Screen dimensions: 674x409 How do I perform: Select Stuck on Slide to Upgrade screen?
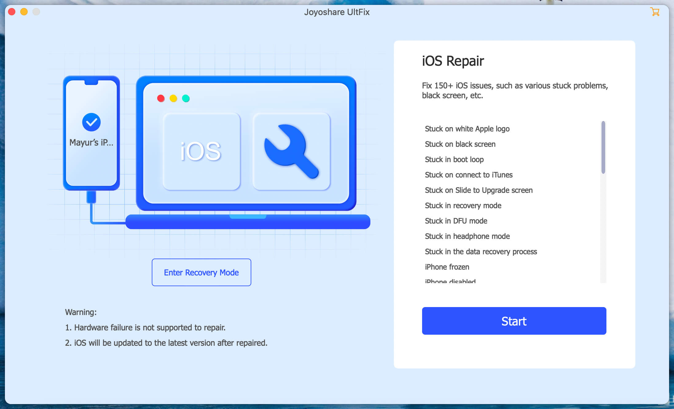[x=478, y=190]
